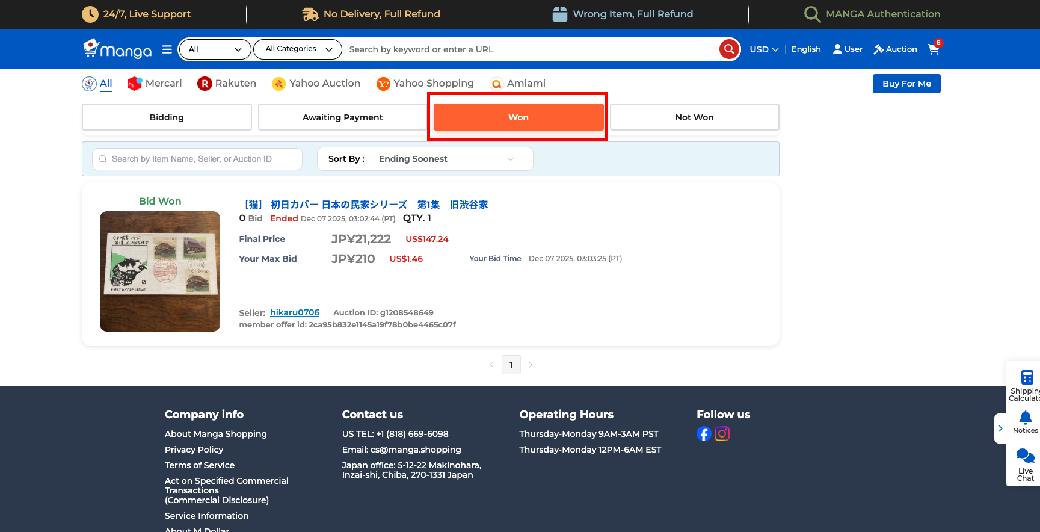The image size is (1040, 532).
Task: Expand the USD currency dropdown
Action: point(763,49)
